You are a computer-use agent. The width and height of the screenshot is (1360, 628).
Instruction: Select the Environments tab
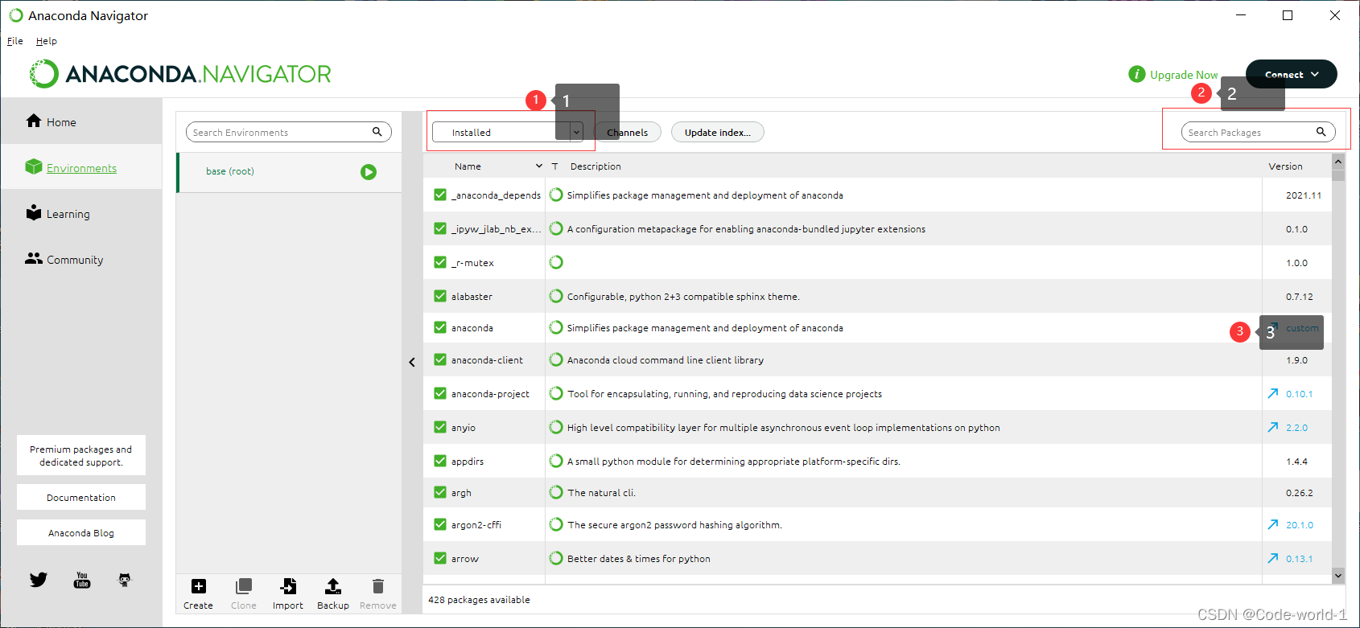[x=81, y=167]
